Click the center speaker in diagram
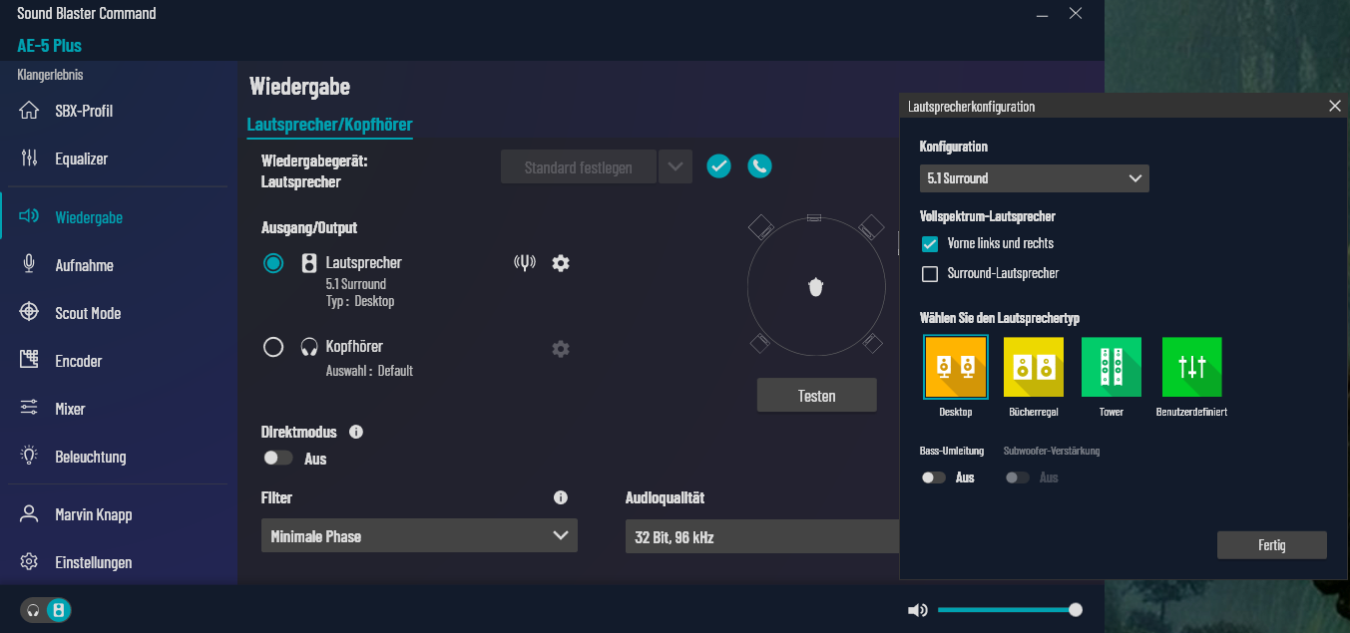The width and height of the screenshot is (1350, 633). coord(814,217)
